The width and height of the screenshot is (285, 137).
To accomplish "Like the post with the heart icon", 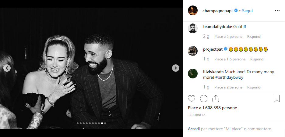I will point(192,99).
